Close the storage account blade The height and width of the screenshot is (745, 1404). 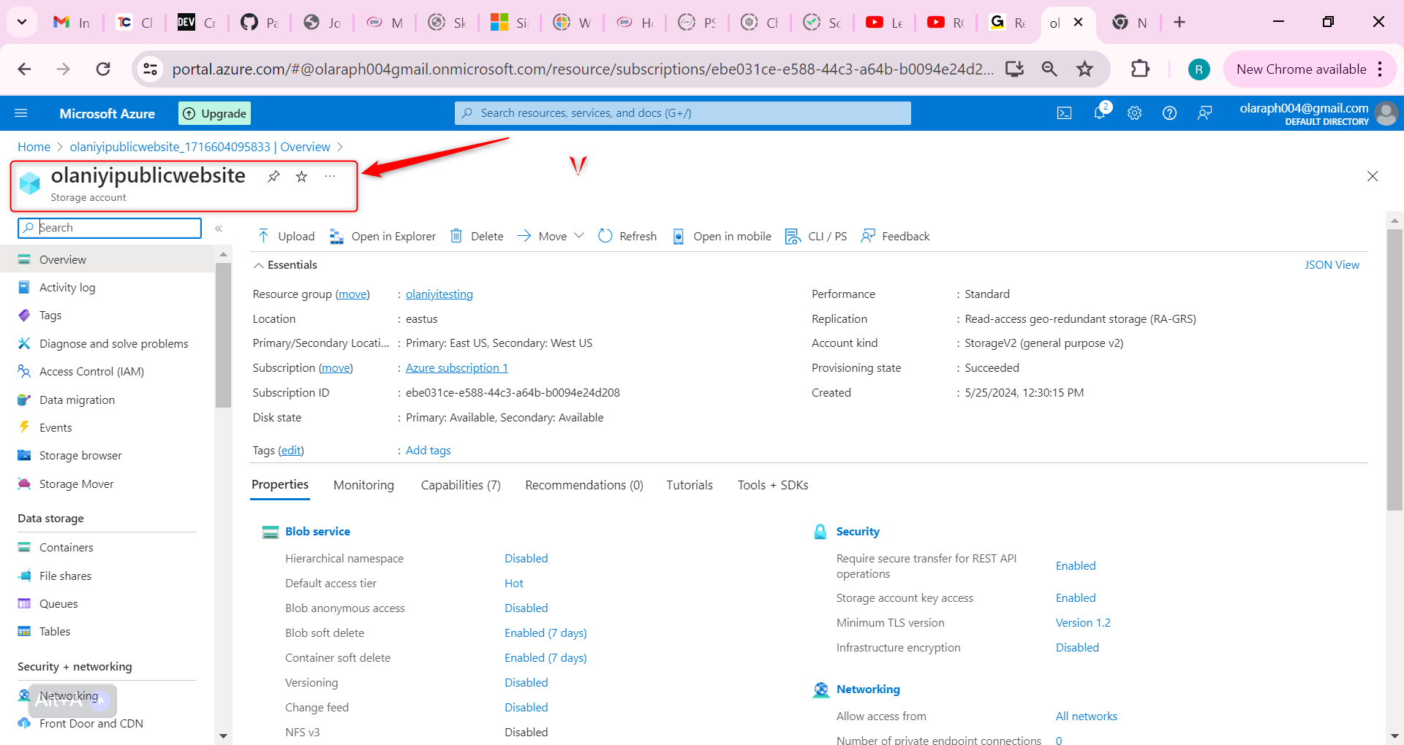[x=1373, y=176]
